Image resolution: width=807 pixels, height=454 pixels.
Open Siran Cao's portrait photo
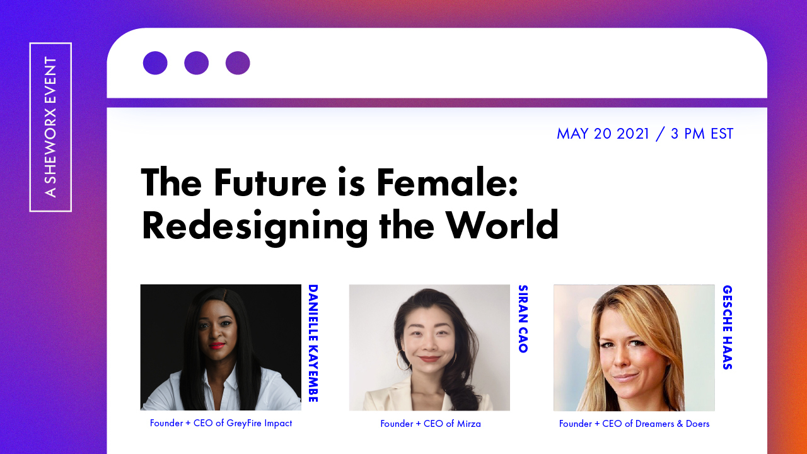[x=429, y=347]
